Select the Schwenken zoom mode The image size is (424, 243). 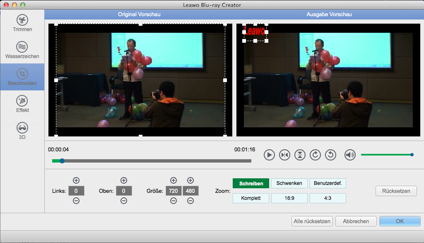(289, 183)
